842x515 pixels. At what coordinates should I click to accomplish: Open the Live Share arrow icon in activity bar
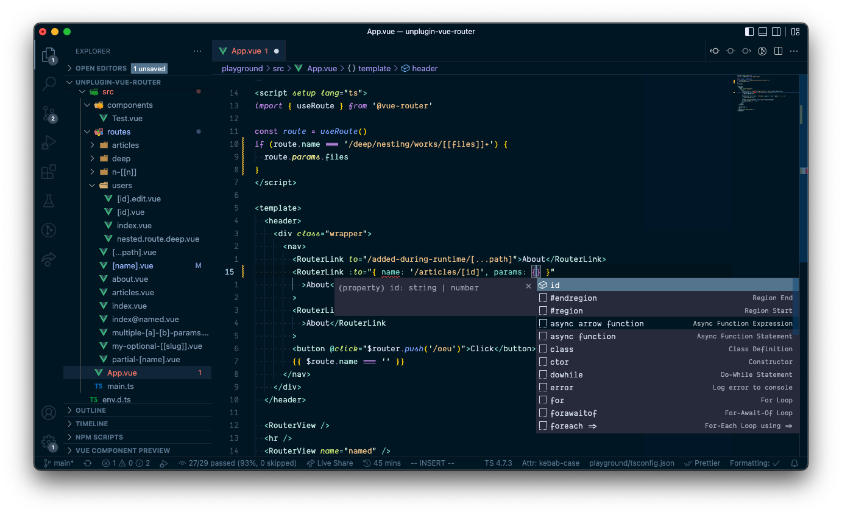49,259
